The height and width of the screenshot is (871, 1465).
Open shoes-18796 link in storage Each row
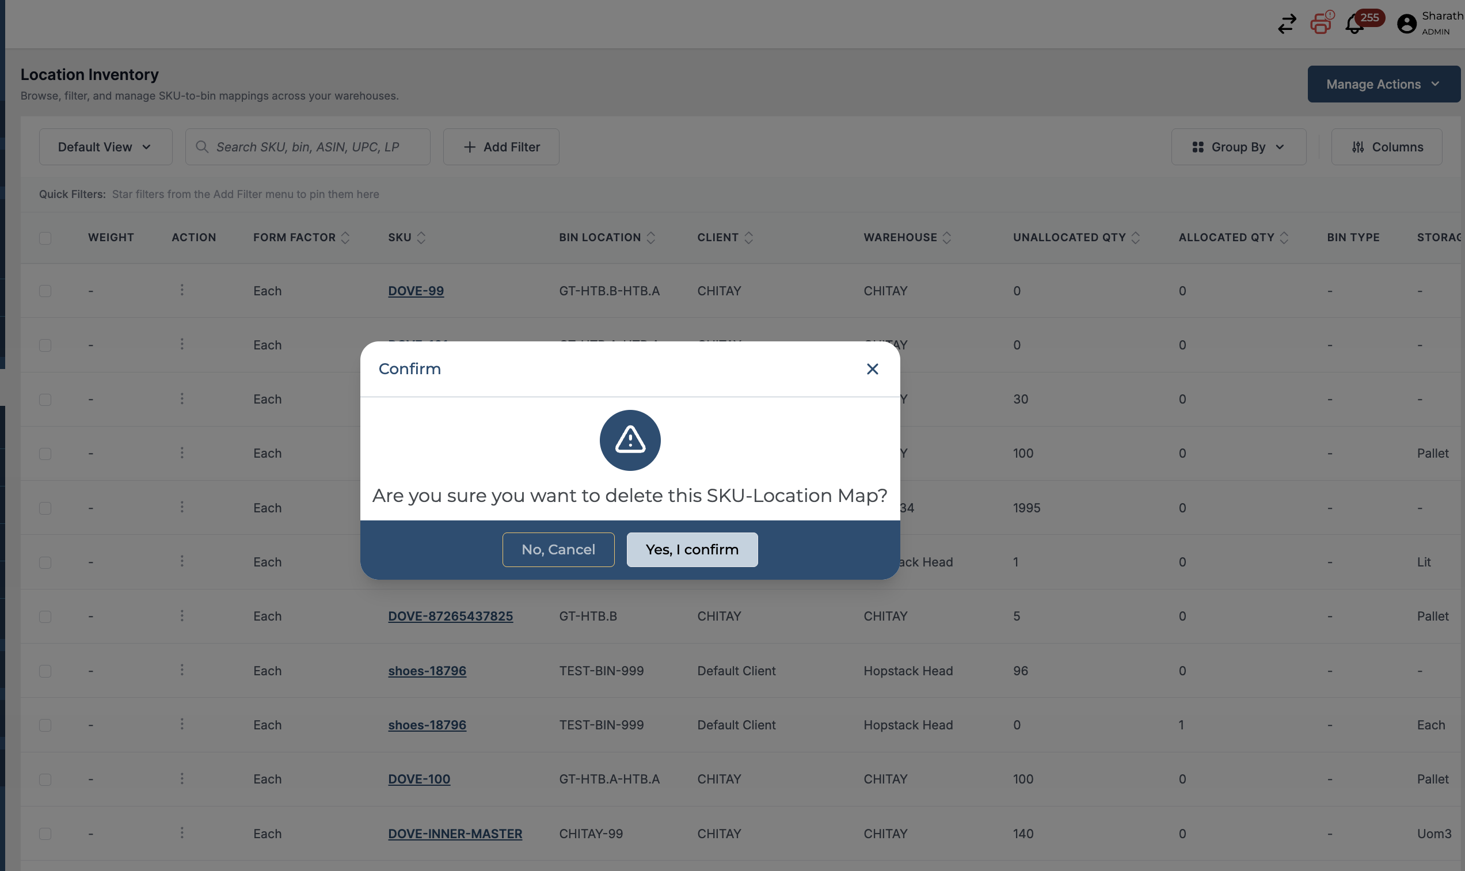[x=427, y=725]
